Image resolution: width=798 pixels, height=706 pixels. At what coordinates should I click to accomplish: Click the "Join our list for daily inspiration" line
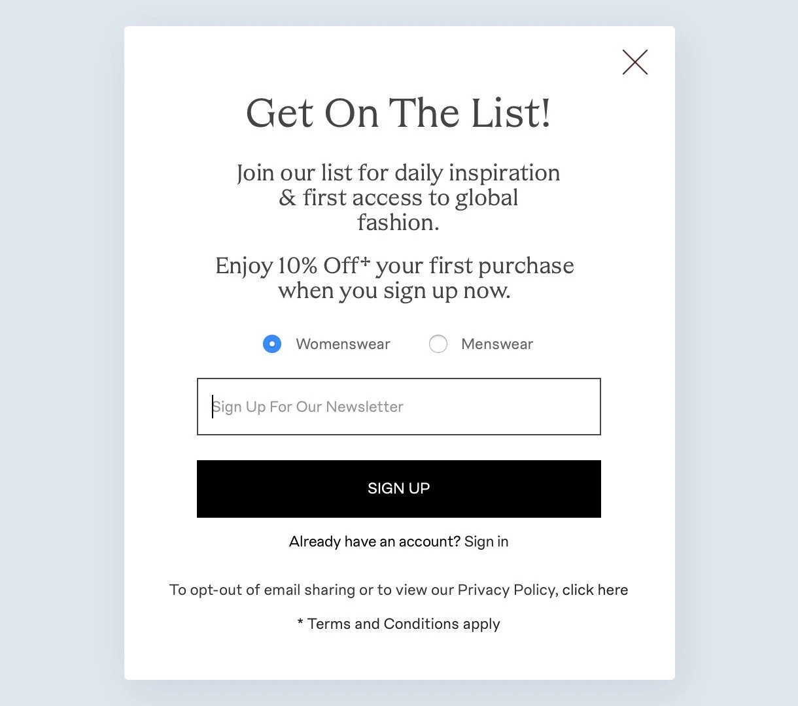point(398,173)
